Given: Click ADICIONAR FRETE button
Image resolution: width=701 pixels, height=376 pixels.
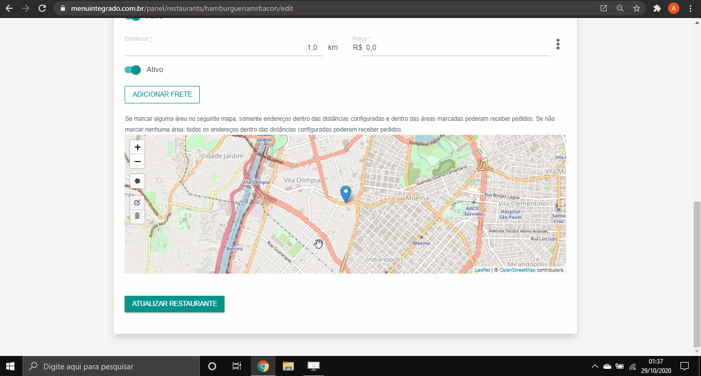Looking at the screenshot, I should coord(162,95).
